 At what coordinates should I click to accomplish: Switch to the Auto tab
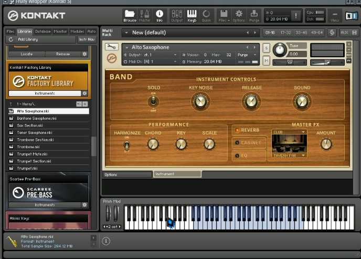(91, 32)
